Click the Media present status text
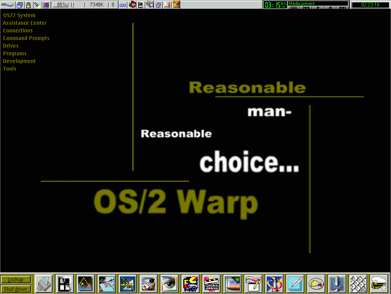The height and width of the screenshot is (294, 391). [302, 3]
